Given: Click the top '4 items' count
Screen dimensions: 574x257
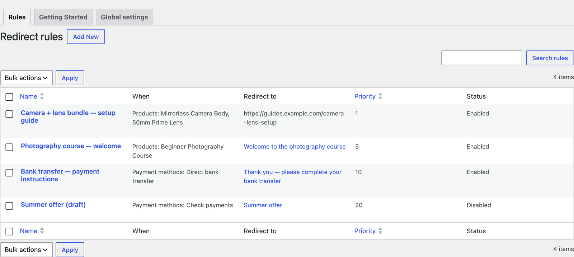Looking at the screenshot, I should (563, 77).
